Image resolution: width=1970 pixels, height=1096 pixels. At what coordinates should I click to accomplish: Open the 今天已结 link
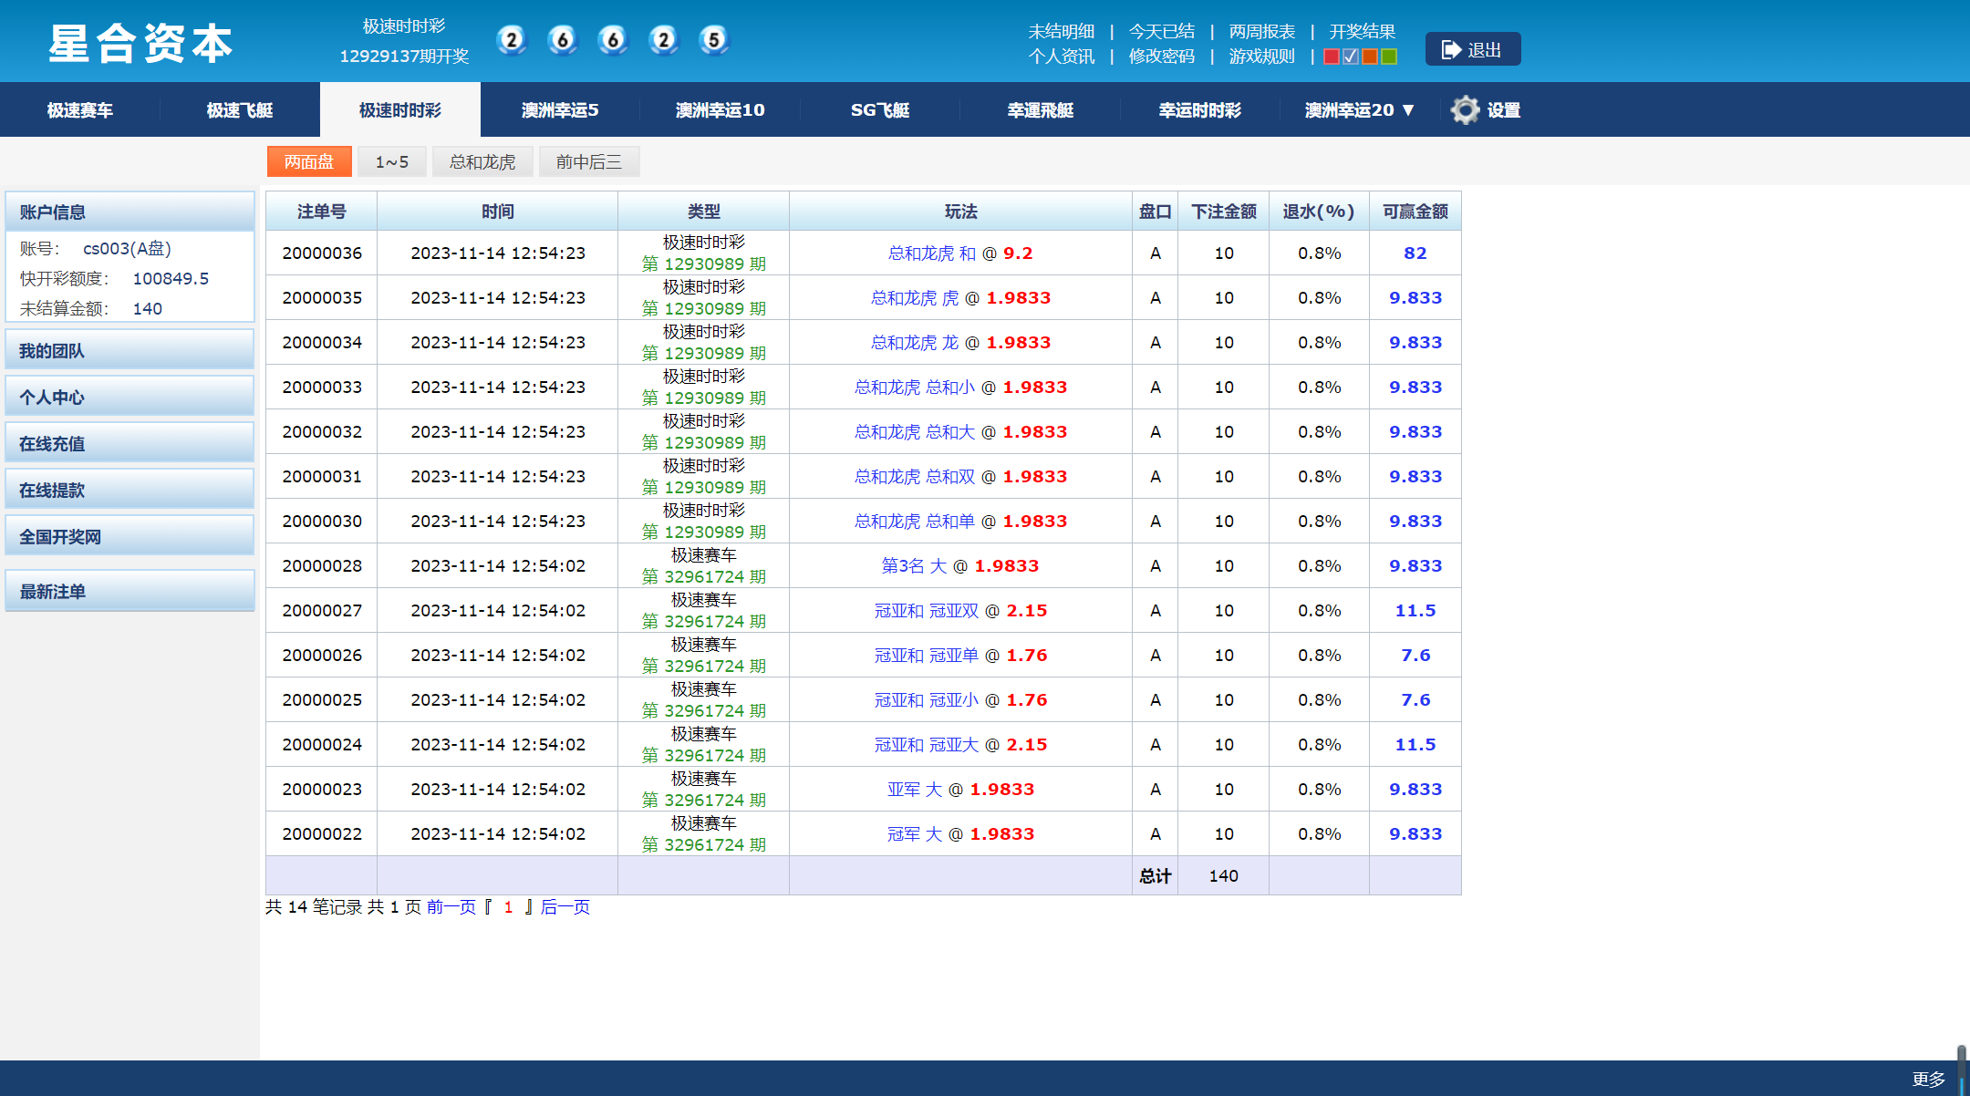[1161, 32]
